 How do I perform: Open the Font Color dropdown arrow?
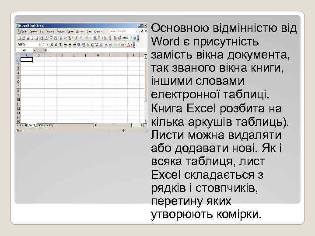coord(132,45)
